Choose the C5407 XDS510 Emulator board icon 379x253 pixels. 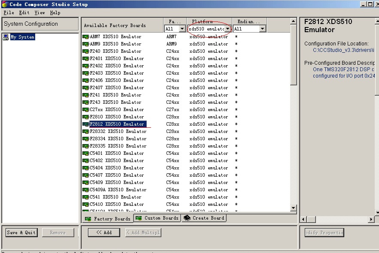[85, 175]
